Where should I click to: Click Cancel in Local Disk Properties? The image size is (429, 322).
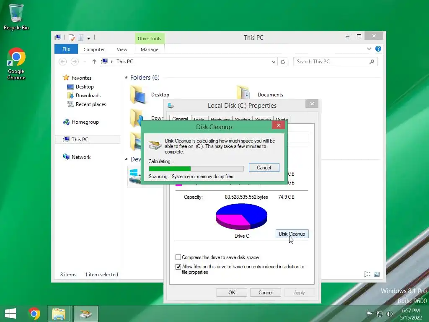point(265,292)
